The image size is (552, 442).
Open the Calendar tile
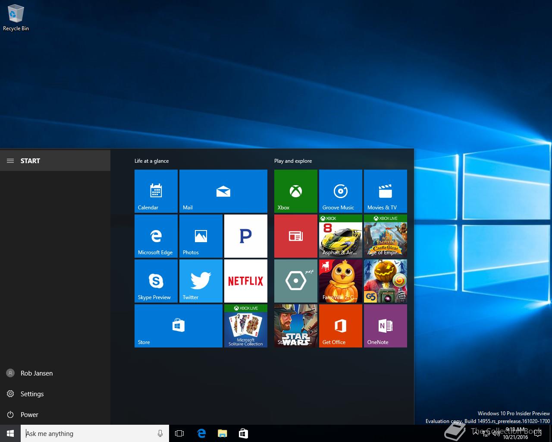(156, 191)
